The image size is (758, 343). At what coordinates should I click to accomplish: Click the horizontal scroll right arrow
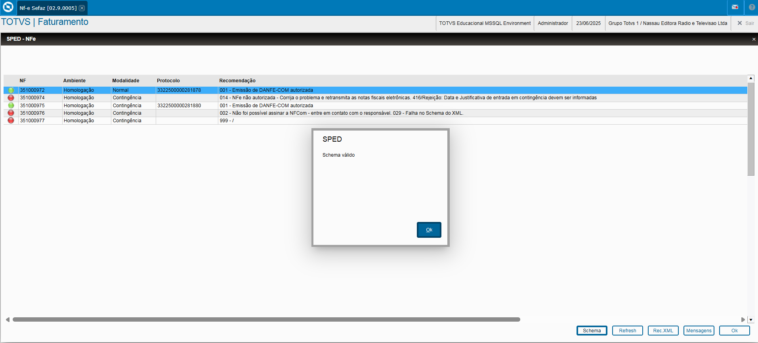coord(743,320)
